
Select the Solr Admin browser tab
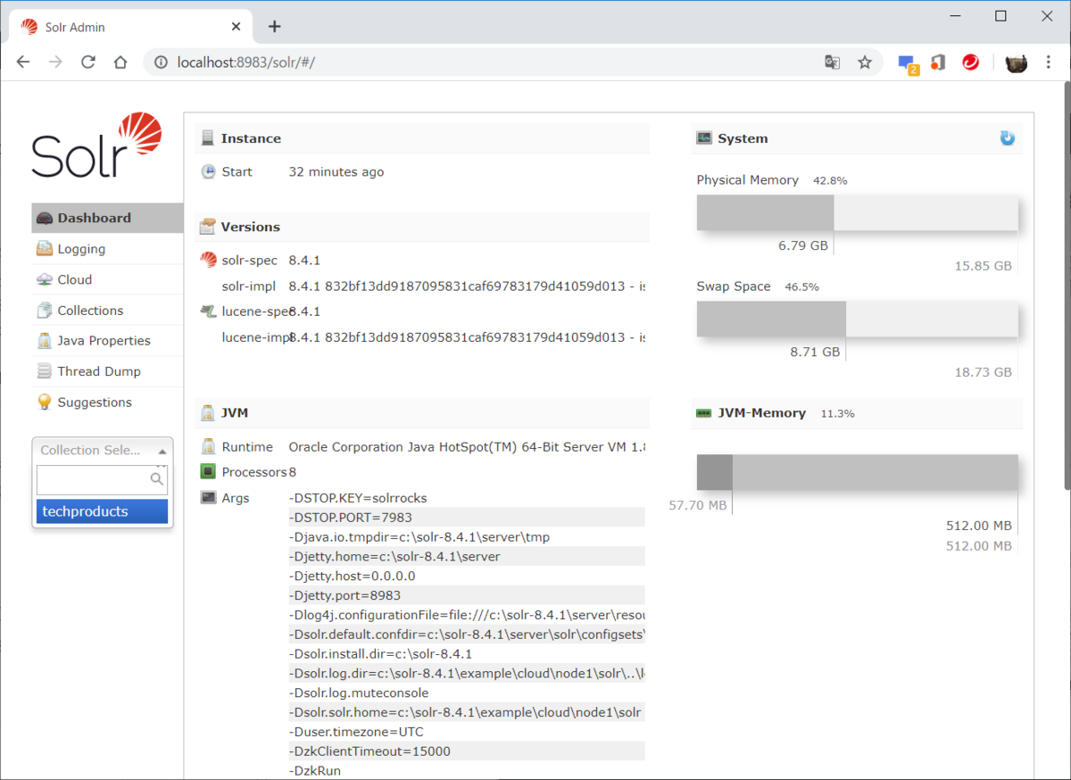point(129,27)
